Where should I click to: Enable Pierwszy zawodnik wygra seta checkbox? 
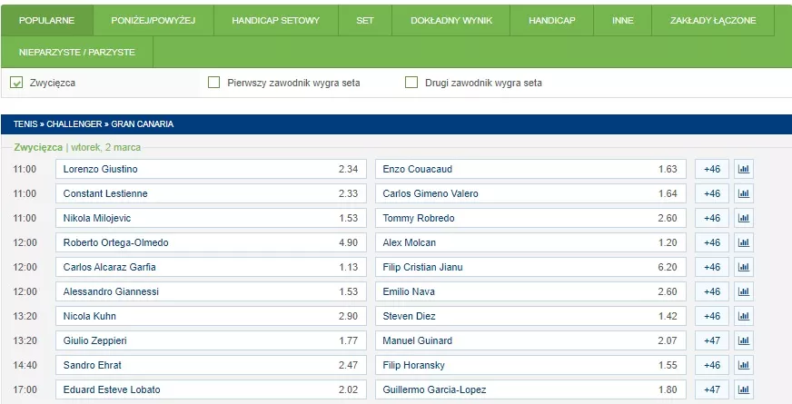[x=214, y=83]
